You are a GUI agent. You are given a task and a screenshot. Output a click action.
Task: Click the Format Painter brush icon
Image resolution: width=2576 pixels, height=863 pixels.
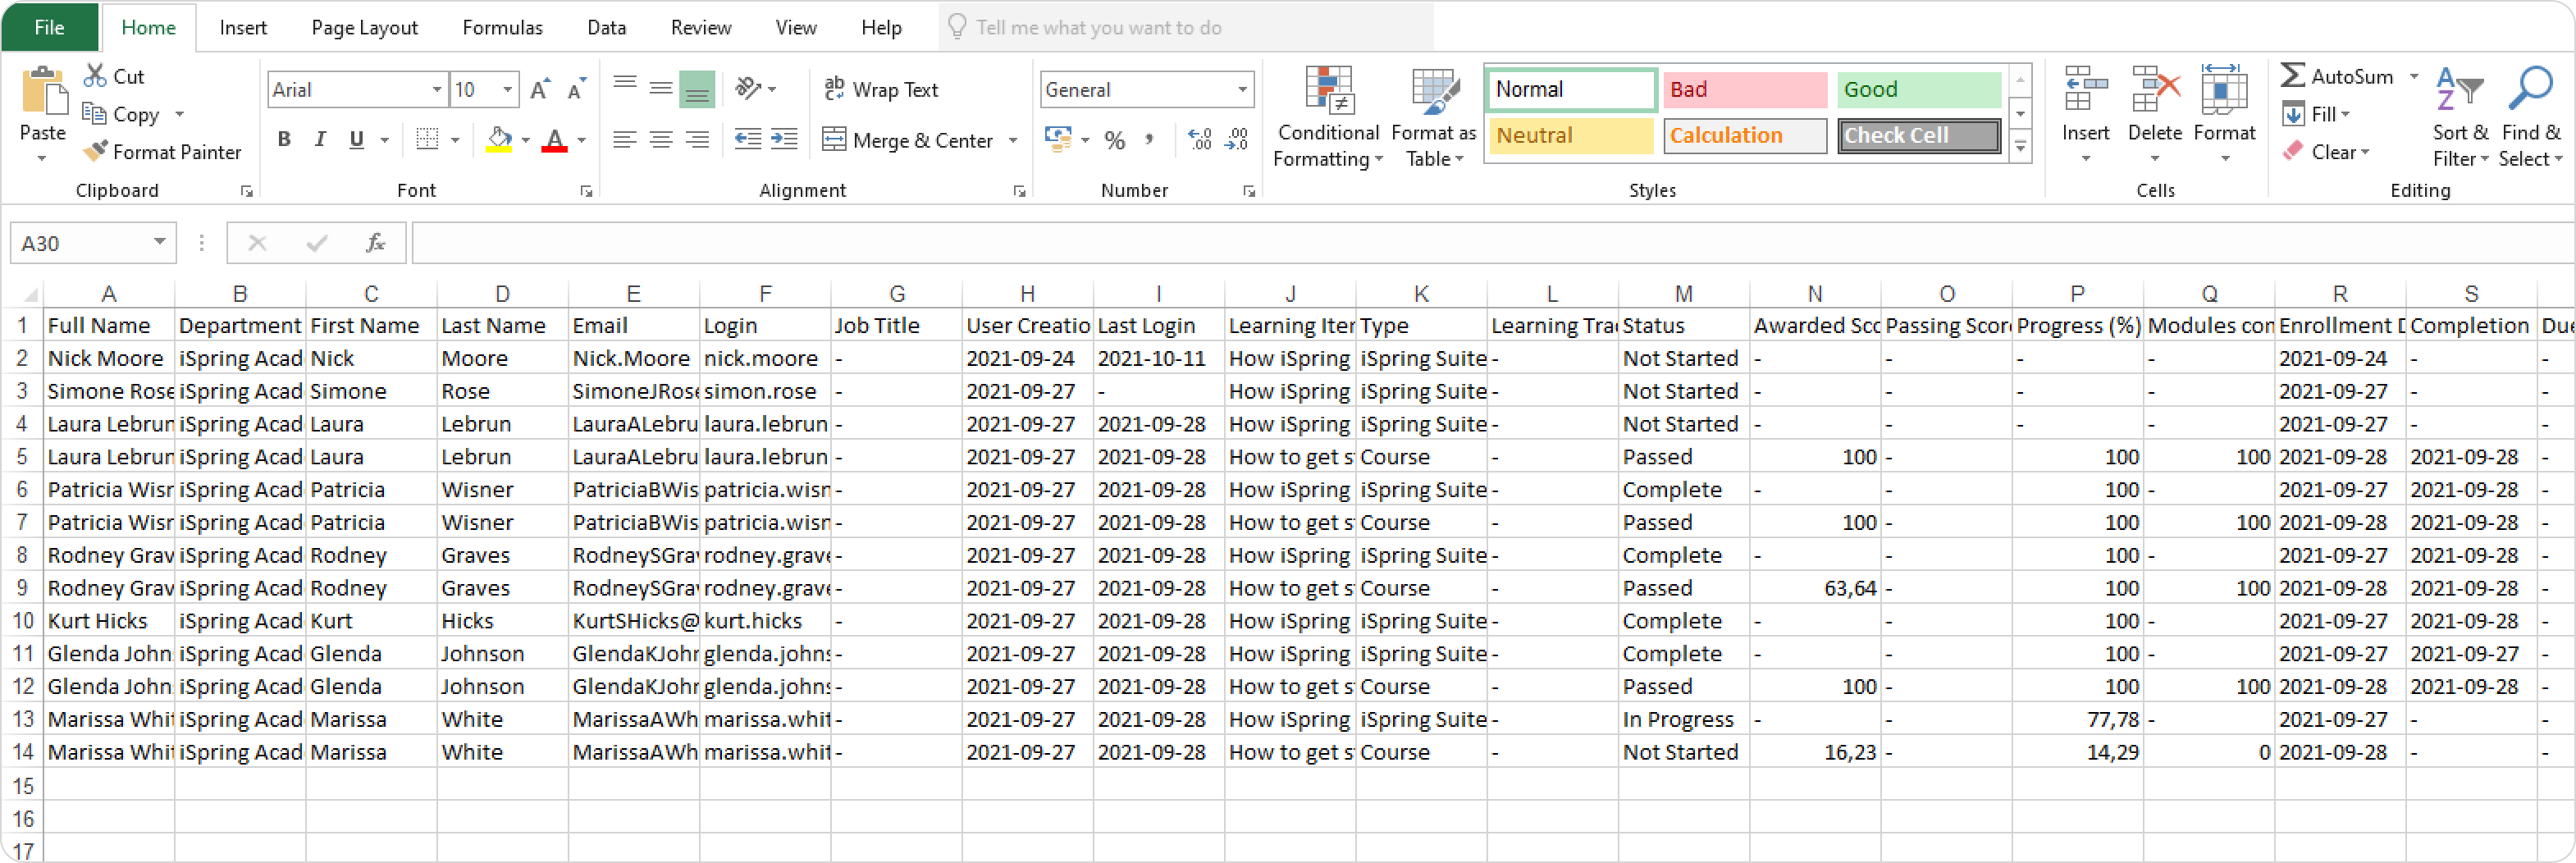(95, 152)
